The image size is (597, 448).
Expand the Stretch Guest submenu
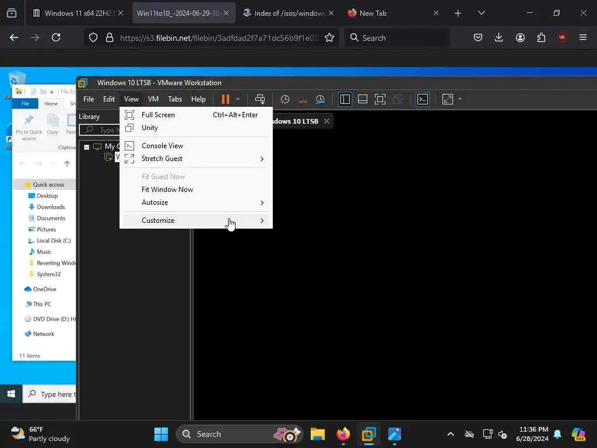pyautogui.click(x=196, y=159)
